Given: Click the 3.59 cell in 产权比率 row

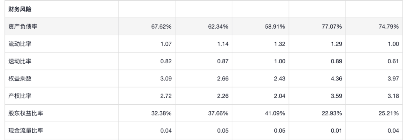Looking at the screenshot, I should [336, 96].
